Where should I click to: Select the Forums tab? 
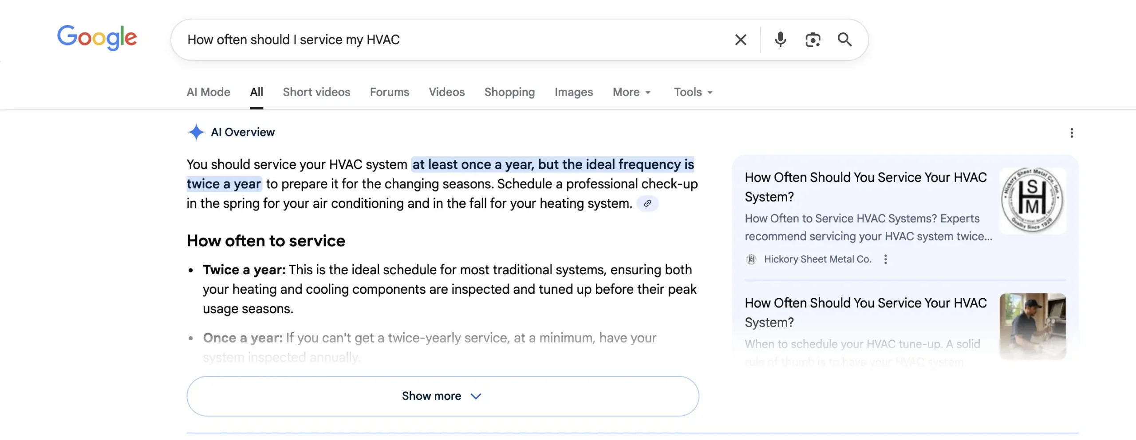click(x=389, y=92)
